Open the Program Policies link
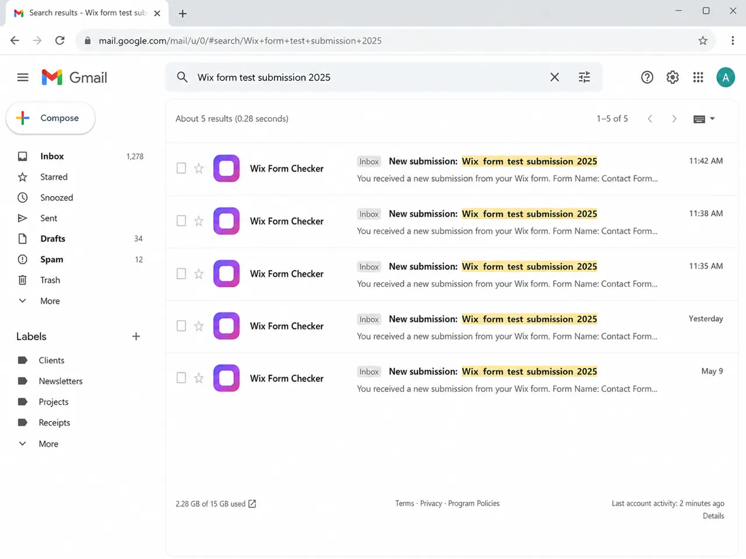This screenshot has height=559, width=746. (474, 504)
